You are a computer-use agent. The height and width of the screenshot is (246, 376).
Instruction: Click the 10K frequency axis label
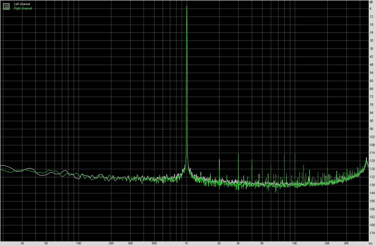(x=295, y=243)
